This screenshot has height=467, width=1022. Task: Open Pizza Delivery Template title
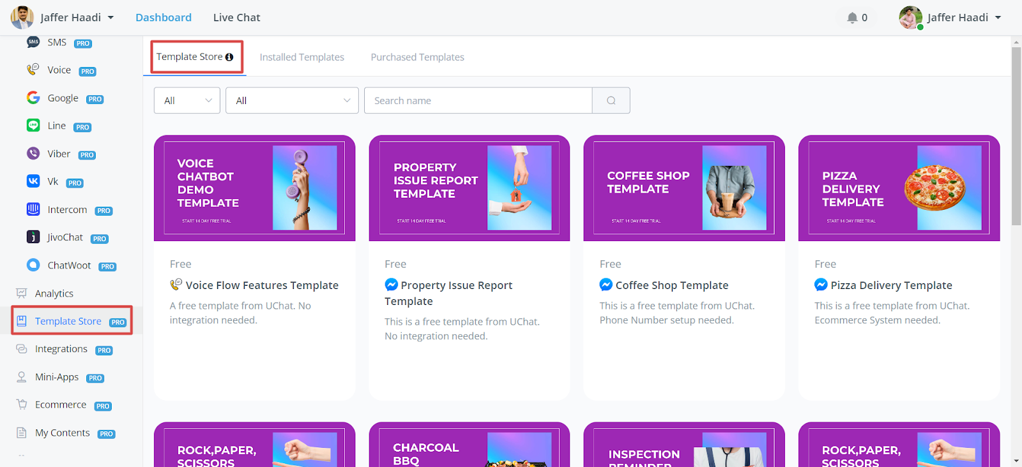tap(891, 285)
